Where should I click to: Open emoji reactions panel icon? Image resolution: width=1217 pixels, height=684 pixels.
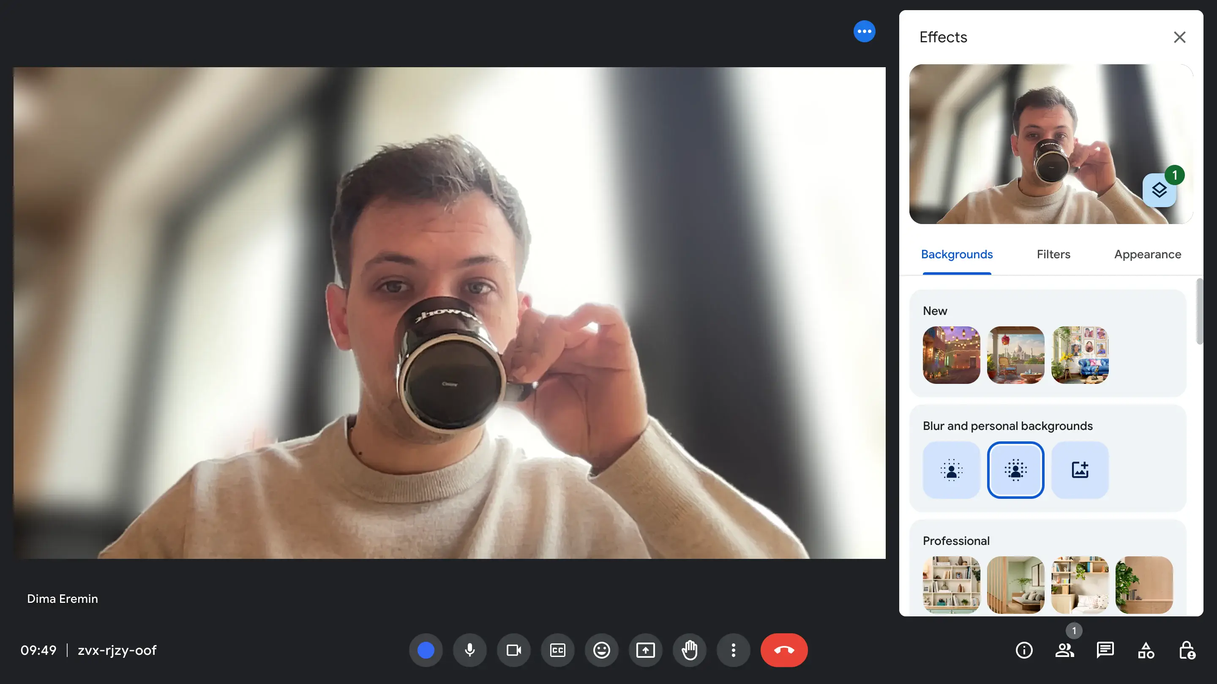(x=602, y=650)
